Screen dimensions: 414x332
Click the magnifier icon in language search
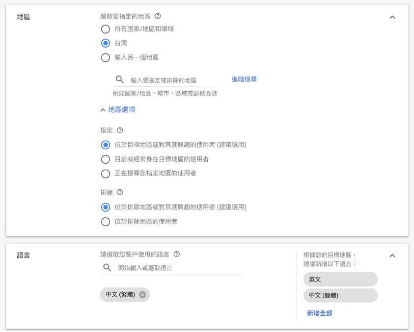(x=107, y=267)
